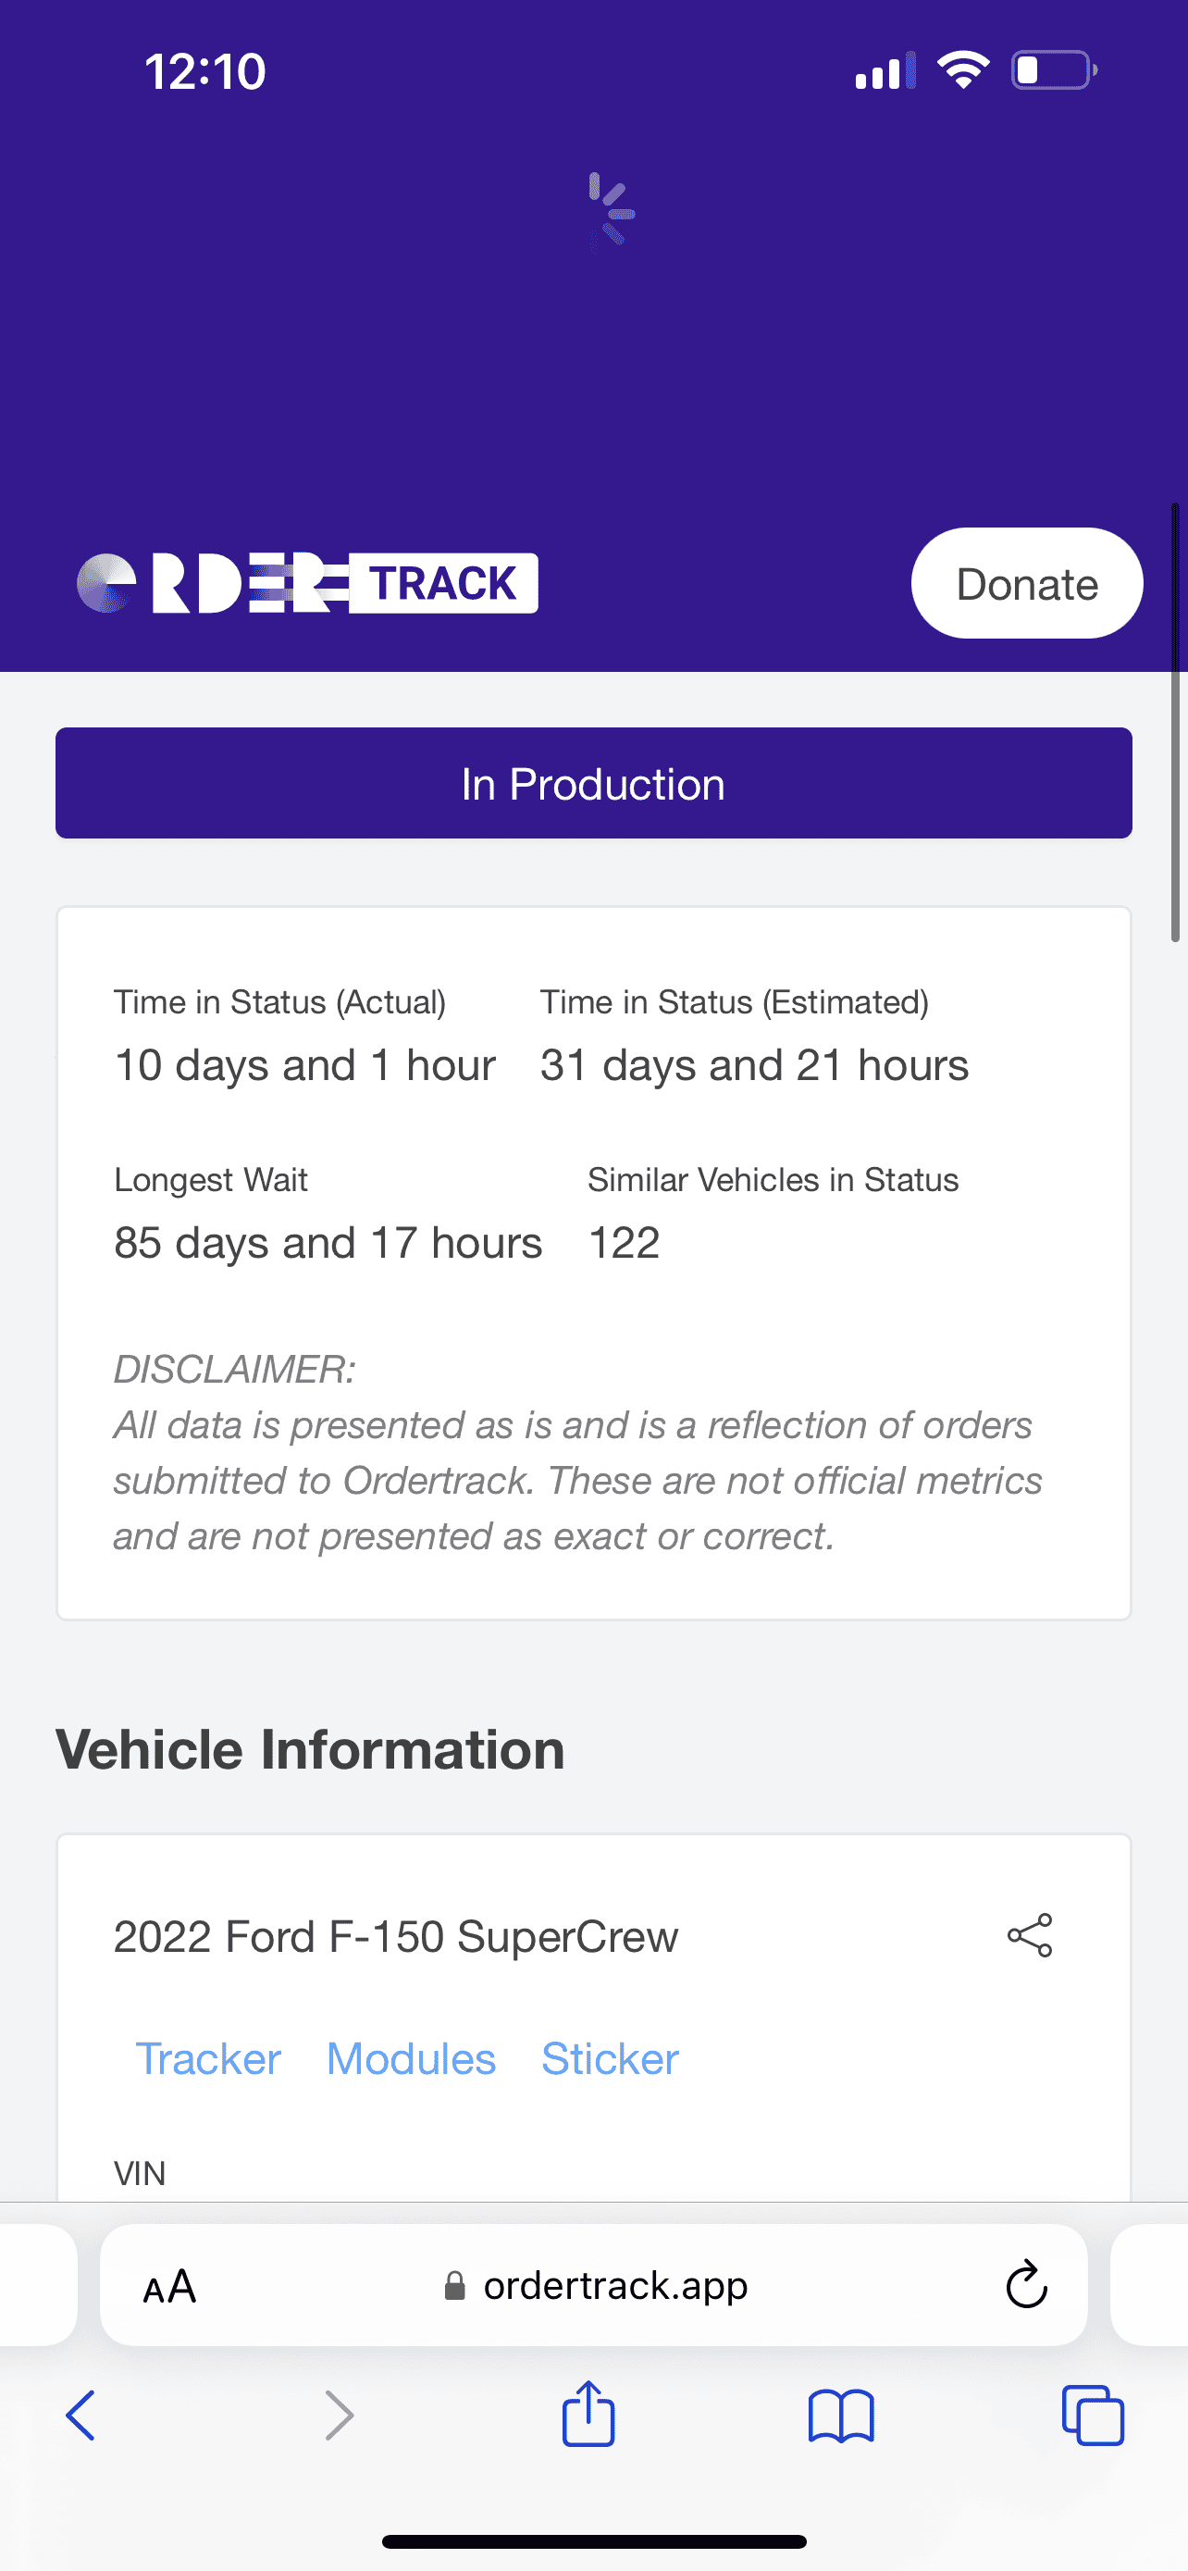Tap the vehicle share icon
This screenshot has width=1188, height=2571.
[x=1030, y=1935]
